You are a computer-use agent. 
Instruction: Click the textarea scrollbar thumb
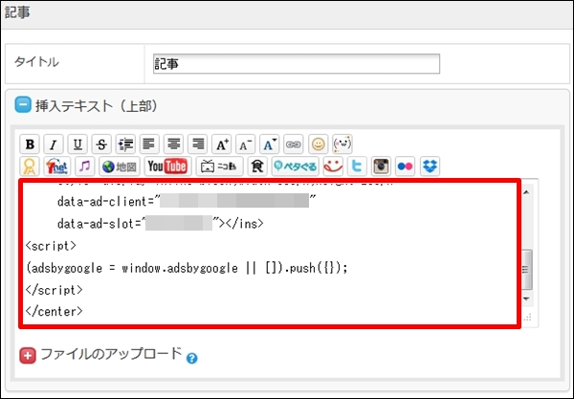(x=526, y=270)
